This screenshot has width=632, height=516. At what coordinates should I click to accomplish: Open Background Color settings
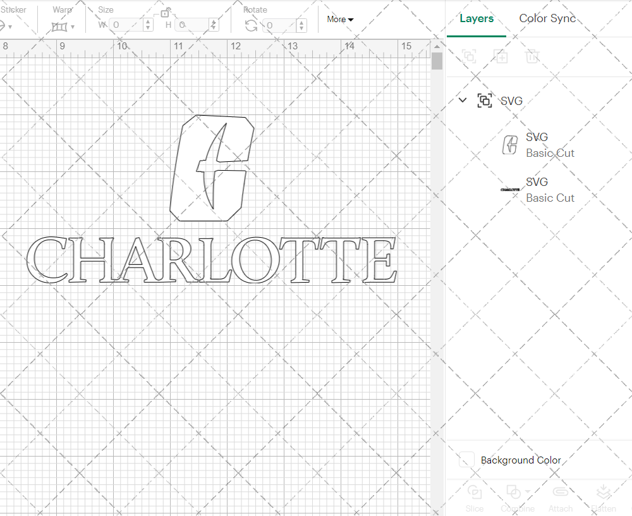click(466, 460)
